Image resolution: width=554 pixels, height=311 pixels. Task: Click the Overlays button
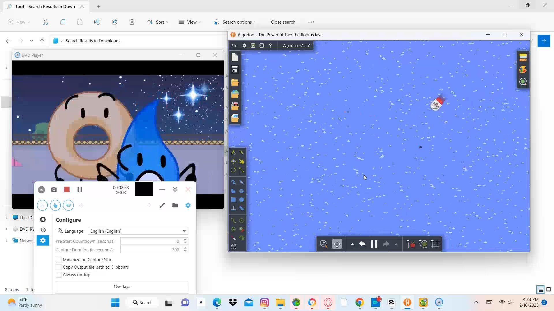coord(122,287)
